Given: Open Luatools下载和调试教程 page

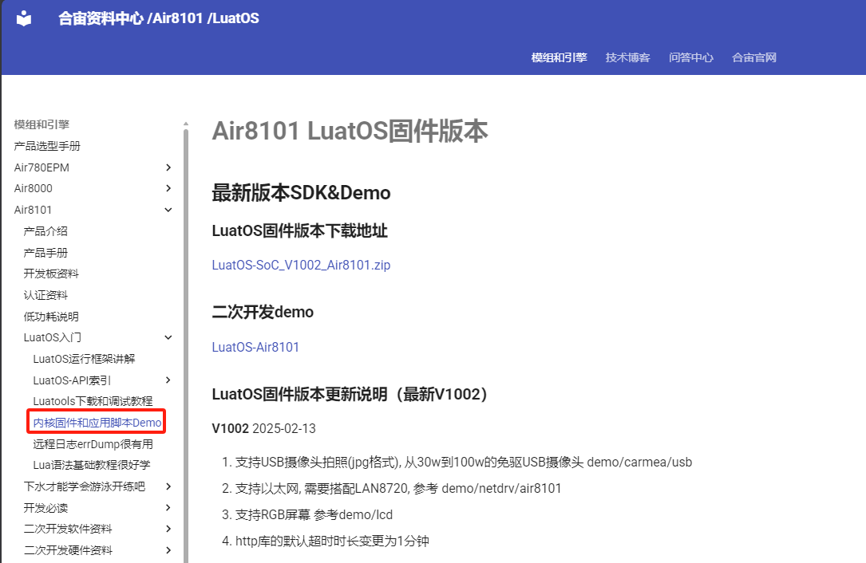Looking at the screenshot, I should (93, 401).
